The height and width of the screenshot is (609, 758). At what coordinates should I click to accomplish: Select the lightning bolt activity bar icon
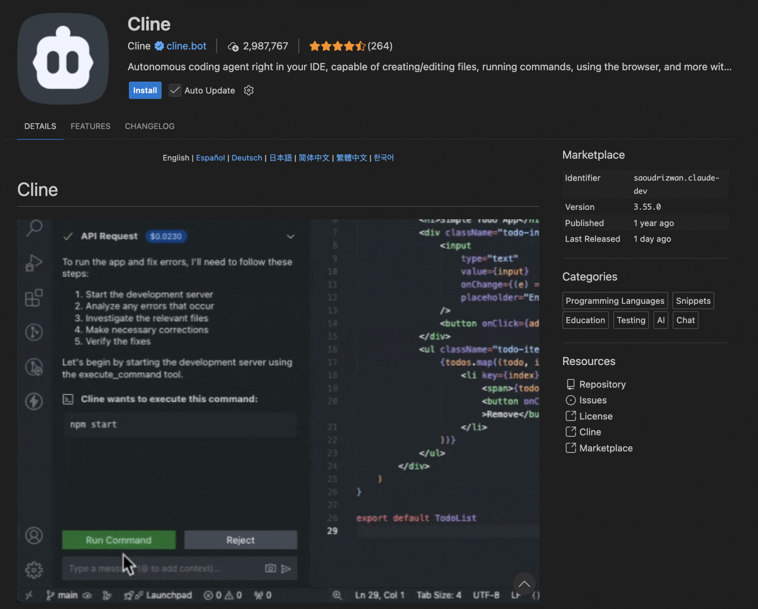tap(34, 401)
